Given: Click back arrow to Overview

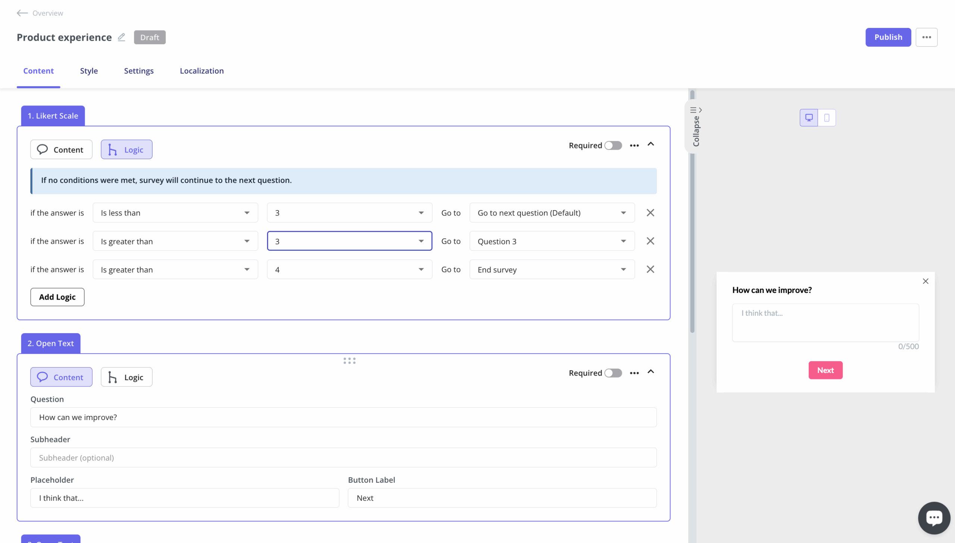Looking at the screenshot, I should [22, 13].
